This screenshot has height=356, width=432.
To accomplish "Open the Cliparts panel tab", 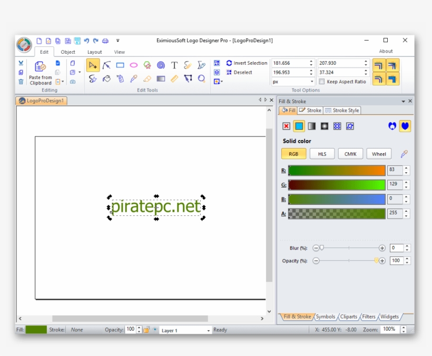I will click(348, 317).
